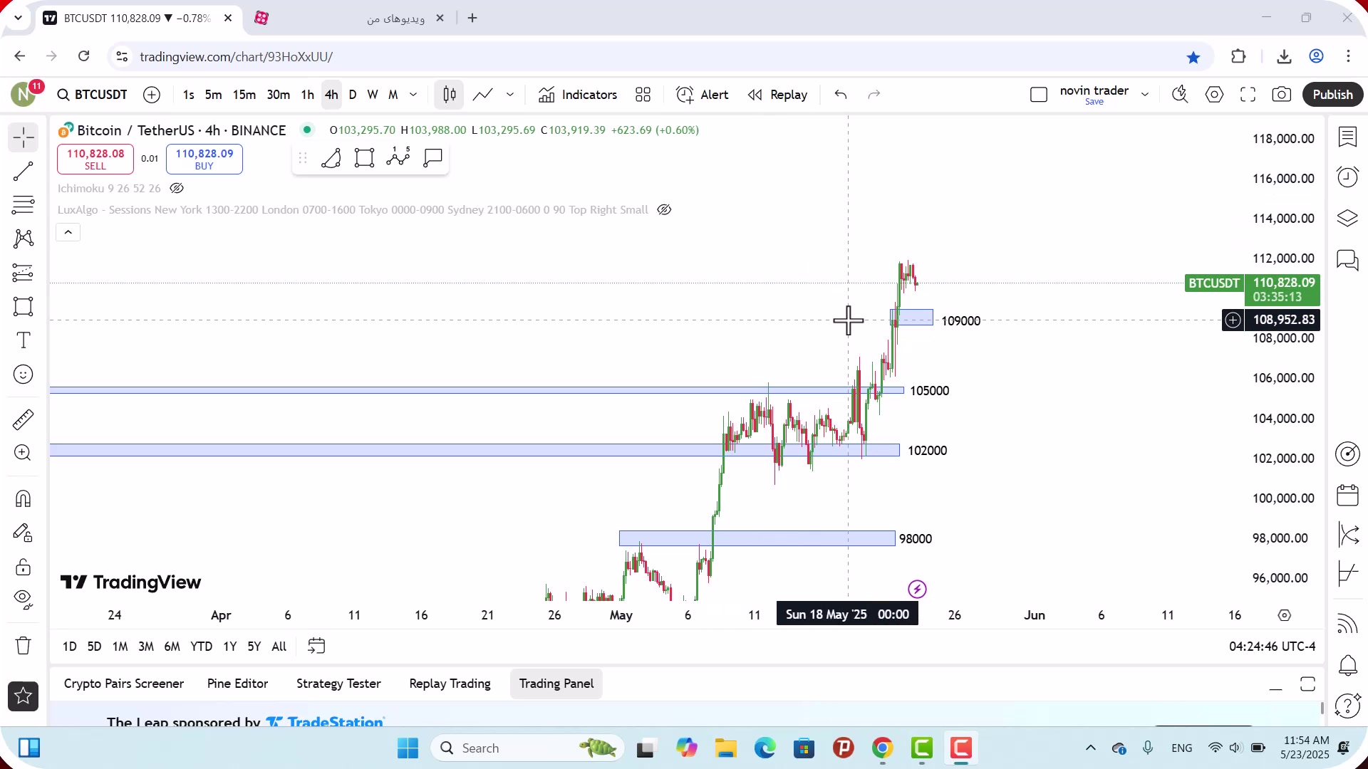Screen dimensions: 1368x769
Task: Open the Fibonacci retracement tools
Action: click(24, 205)
